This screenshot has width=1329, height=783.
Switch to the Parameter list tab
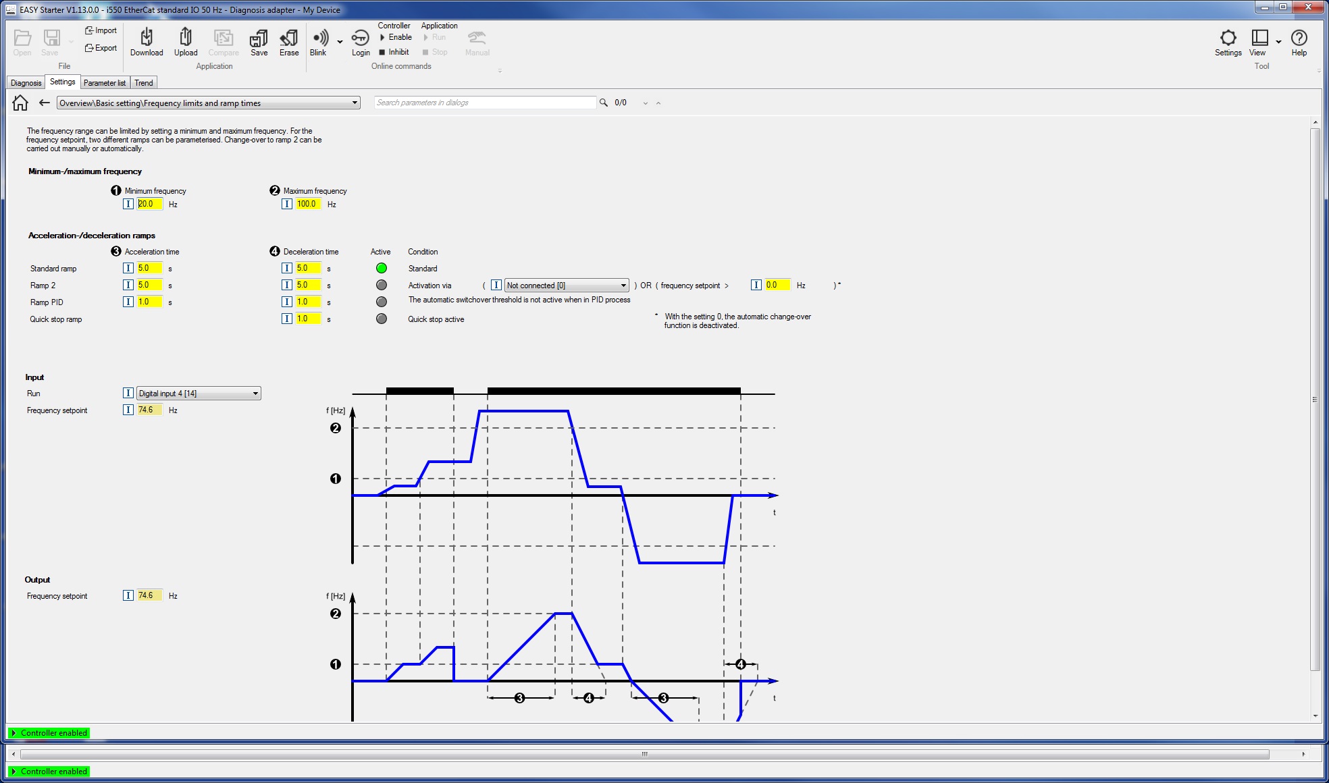click(105, 83)
